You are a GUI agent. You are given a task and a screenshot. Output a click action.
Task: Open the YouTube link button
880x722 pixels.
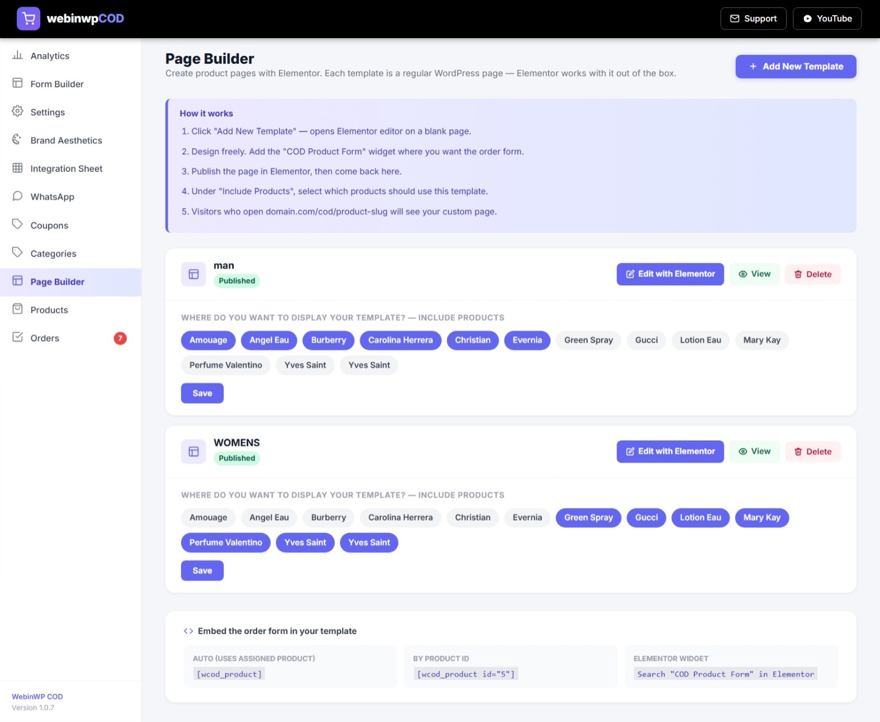(827, 18)
